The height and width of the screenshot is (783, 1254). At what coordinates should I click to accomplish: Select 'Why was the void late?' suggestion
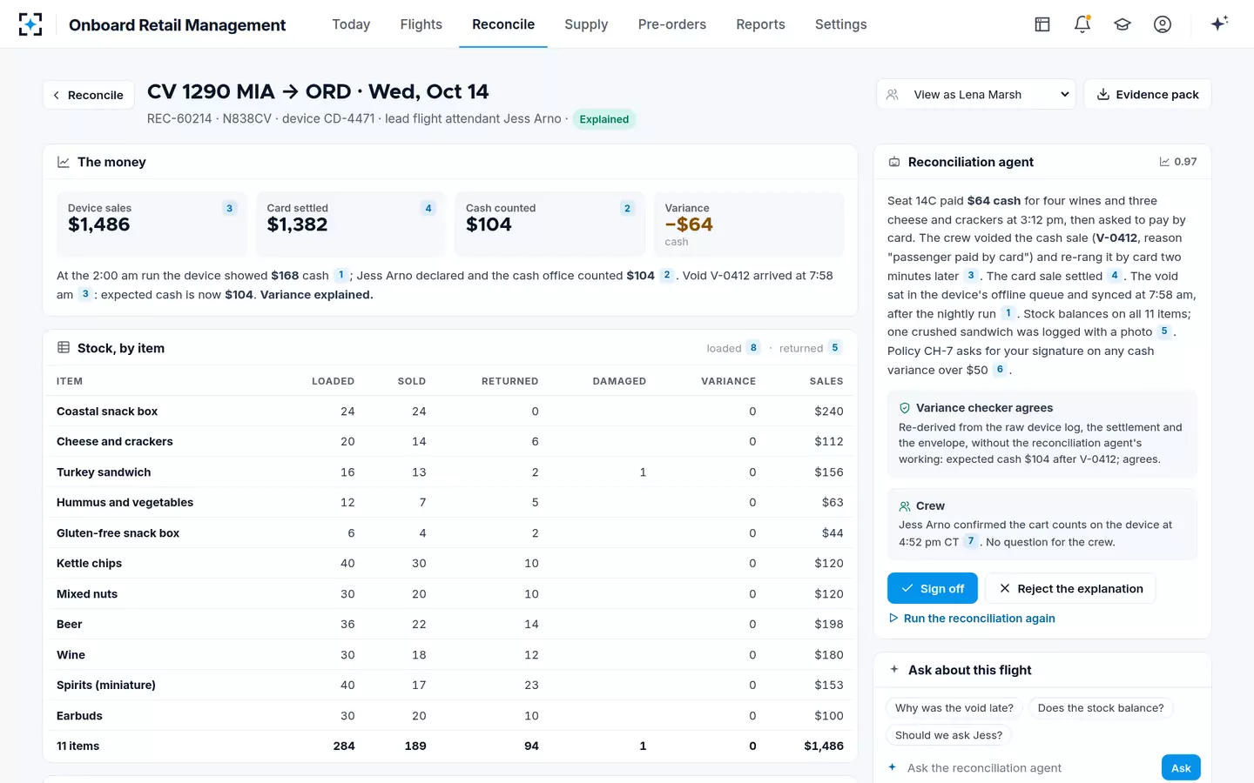954,708
